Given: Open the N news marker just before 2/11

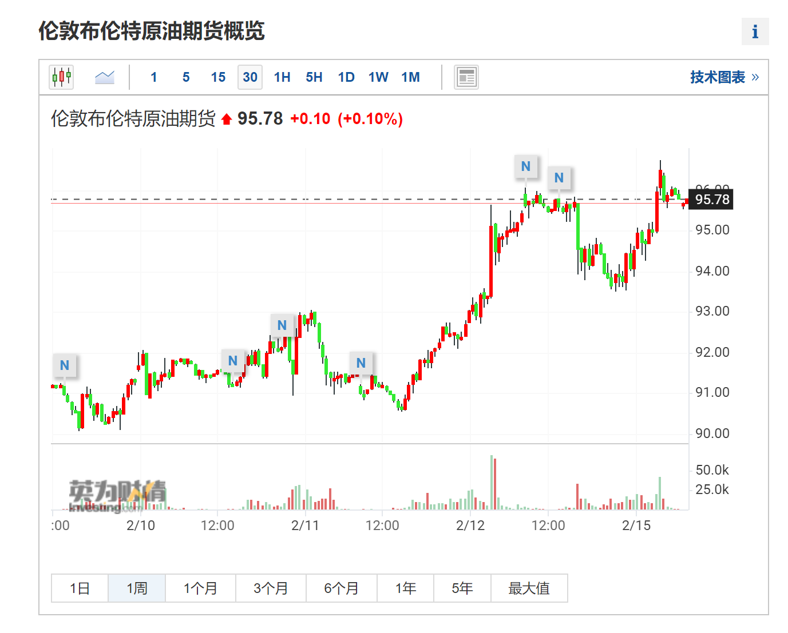Looking at the screenshot, I should [x=282, y=325].
